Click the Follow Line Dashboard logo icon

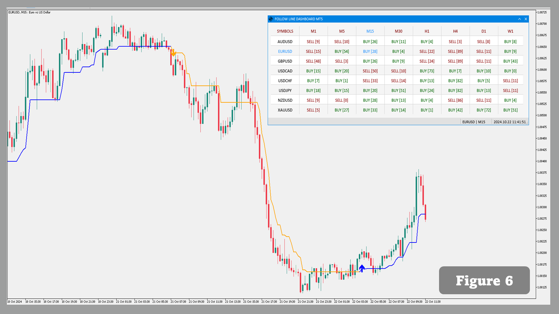[271, 19]
